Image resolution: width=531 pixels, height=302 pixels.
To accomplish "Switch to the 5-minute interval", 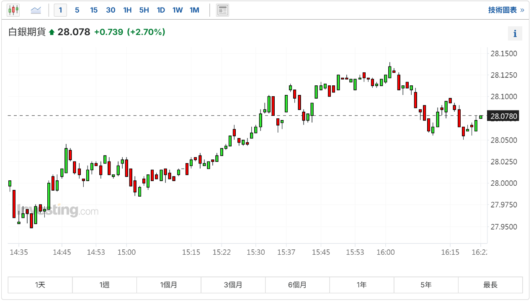I will [77, 10].
